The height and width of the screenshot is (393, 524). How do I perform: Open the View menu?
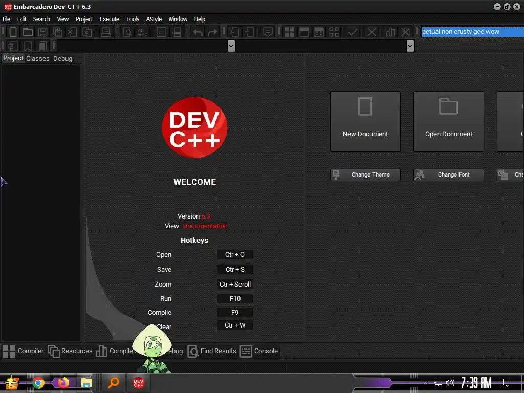pyautogui.click(x=62, y=19)
